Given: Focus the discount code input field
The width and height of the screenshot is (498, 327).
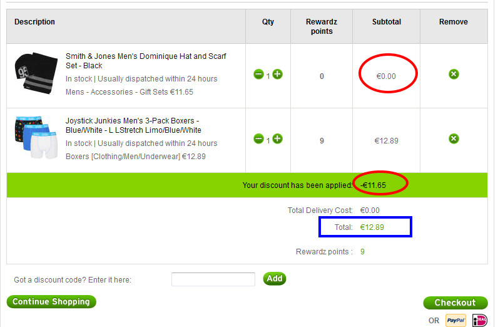Looking at the screenshot, I should point(213,279).
